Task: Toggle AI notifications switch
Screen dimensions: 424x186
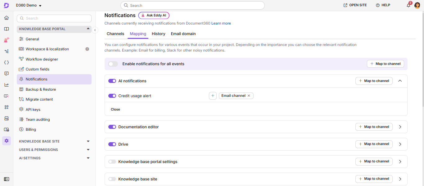Action: pyautogui.click(x=112, y=81)
